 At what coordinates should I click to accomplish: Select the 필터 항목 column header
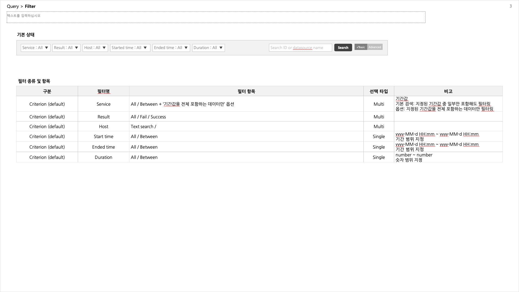point(246,91)
